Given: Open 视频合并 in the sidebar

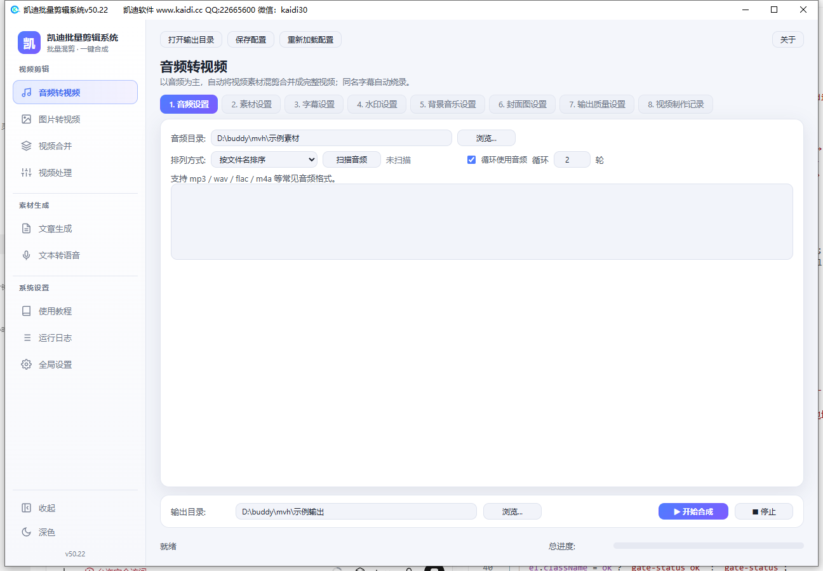Looking at the screenshot, I should point(75,145).
